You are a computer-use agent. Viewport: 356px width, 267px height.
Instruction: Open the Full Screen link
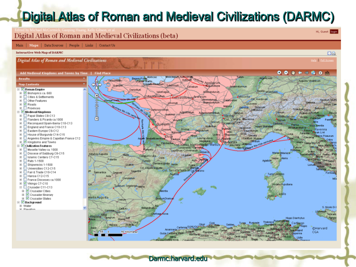click(x=327, y=60)
